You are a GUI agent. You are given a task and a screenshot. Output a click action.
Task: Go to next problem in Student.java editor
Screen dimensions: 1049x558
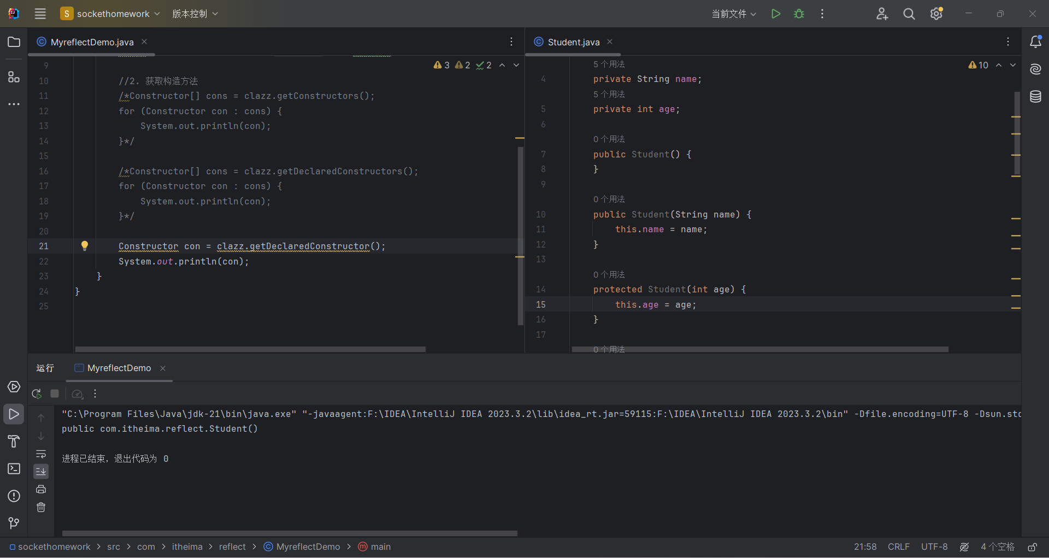coord(1013,65)
